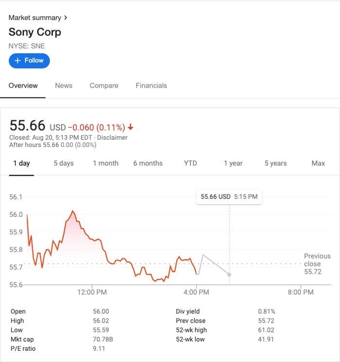This screenshot has width=340, height=362.
Task: View the 6 months chart range
Action: [x=148, y=163]
